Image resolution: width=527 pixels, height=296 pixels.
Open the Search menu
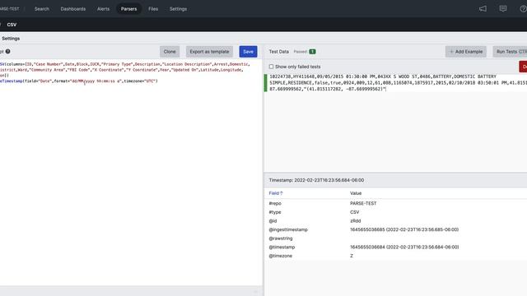coord(42,9)
